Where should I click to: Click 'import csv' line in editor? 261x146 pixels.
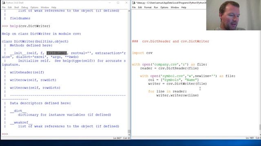142,53
